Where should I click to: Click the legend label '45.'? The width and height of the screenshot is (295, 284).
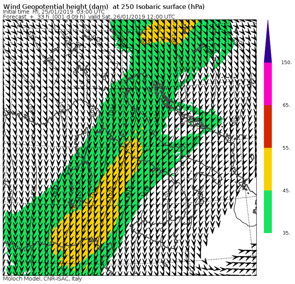[x=286, y=191]
